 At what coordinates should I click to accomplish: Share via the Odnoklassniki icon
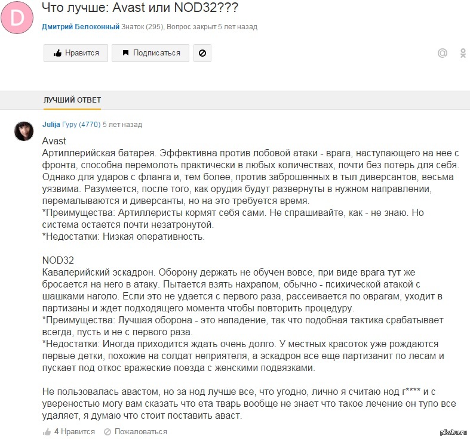tap(463, 53)
